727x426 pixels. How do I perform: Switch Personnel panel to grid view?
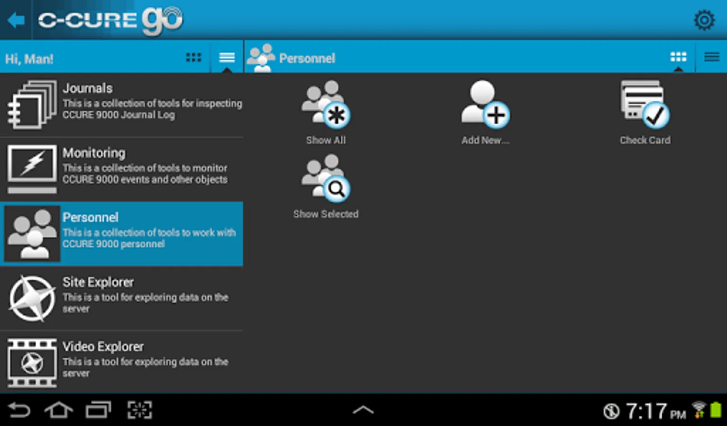pos(678,57)
